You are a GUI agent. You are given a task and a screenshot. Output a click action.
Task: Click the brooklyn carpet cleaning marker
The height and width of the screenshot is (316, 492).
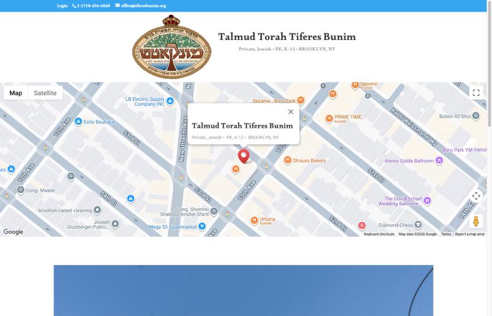98,210
